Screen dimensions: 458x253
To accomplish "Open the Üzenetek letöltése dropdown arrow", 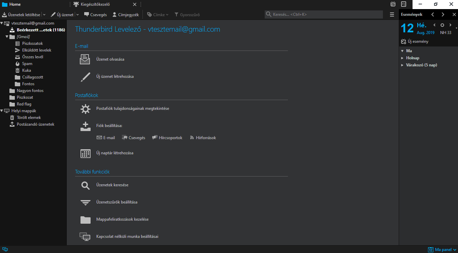I will (x=44, y=15).
